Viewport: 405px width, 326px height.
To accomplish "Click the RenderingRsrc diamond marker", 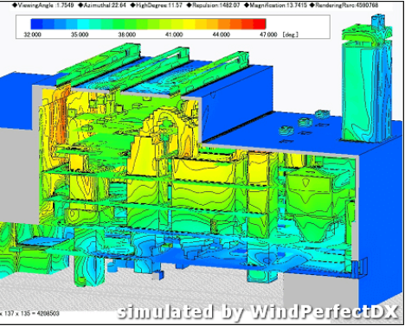I will [x=312, y=5].
